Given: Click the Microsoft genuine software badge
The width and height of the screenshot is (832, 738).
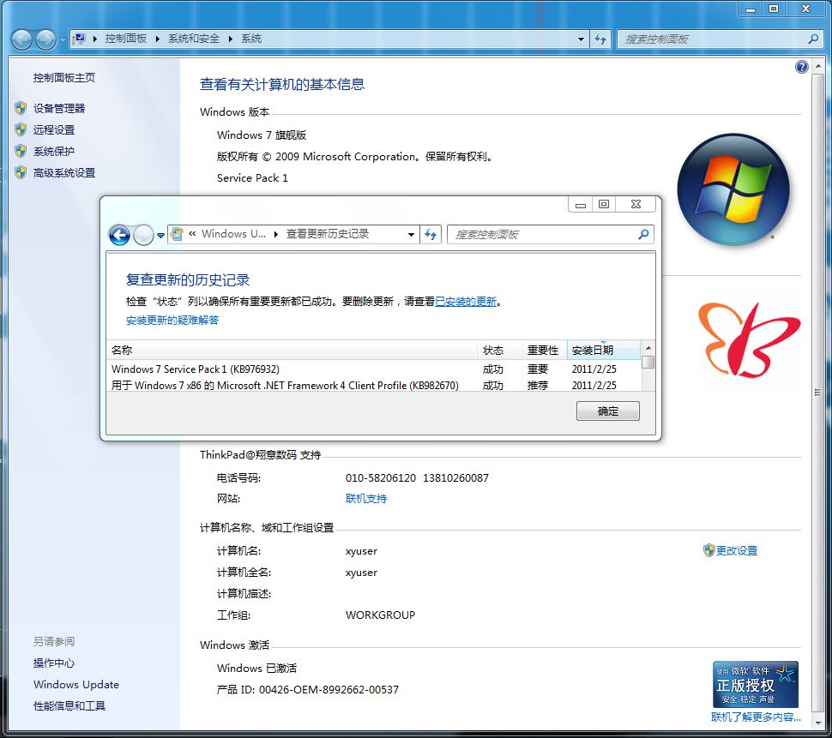Looking at the screenshot, I should coord(756,685).
